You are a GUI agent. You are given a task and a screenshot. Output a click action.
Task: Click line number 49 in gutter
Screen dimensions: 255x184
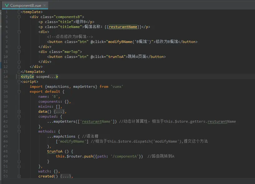click(x=6, y=156)
